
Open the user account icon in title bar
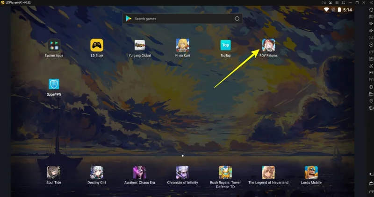click(331, 3)
